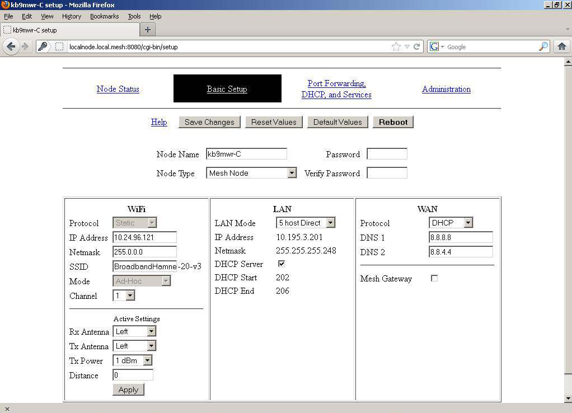Screen dimensions: 572x413
Task: Click the Home icon
Action: click(561, 47)
